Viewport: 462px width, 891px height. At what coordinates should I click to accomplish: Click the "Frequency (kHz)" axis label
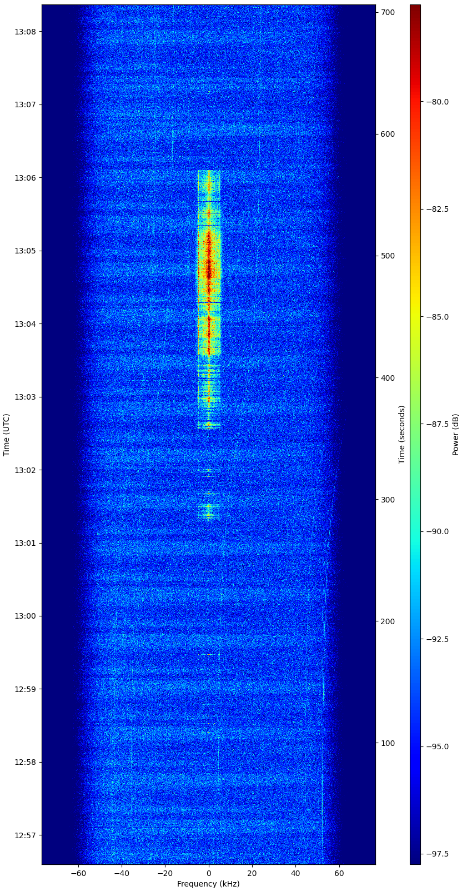(208, 884)
